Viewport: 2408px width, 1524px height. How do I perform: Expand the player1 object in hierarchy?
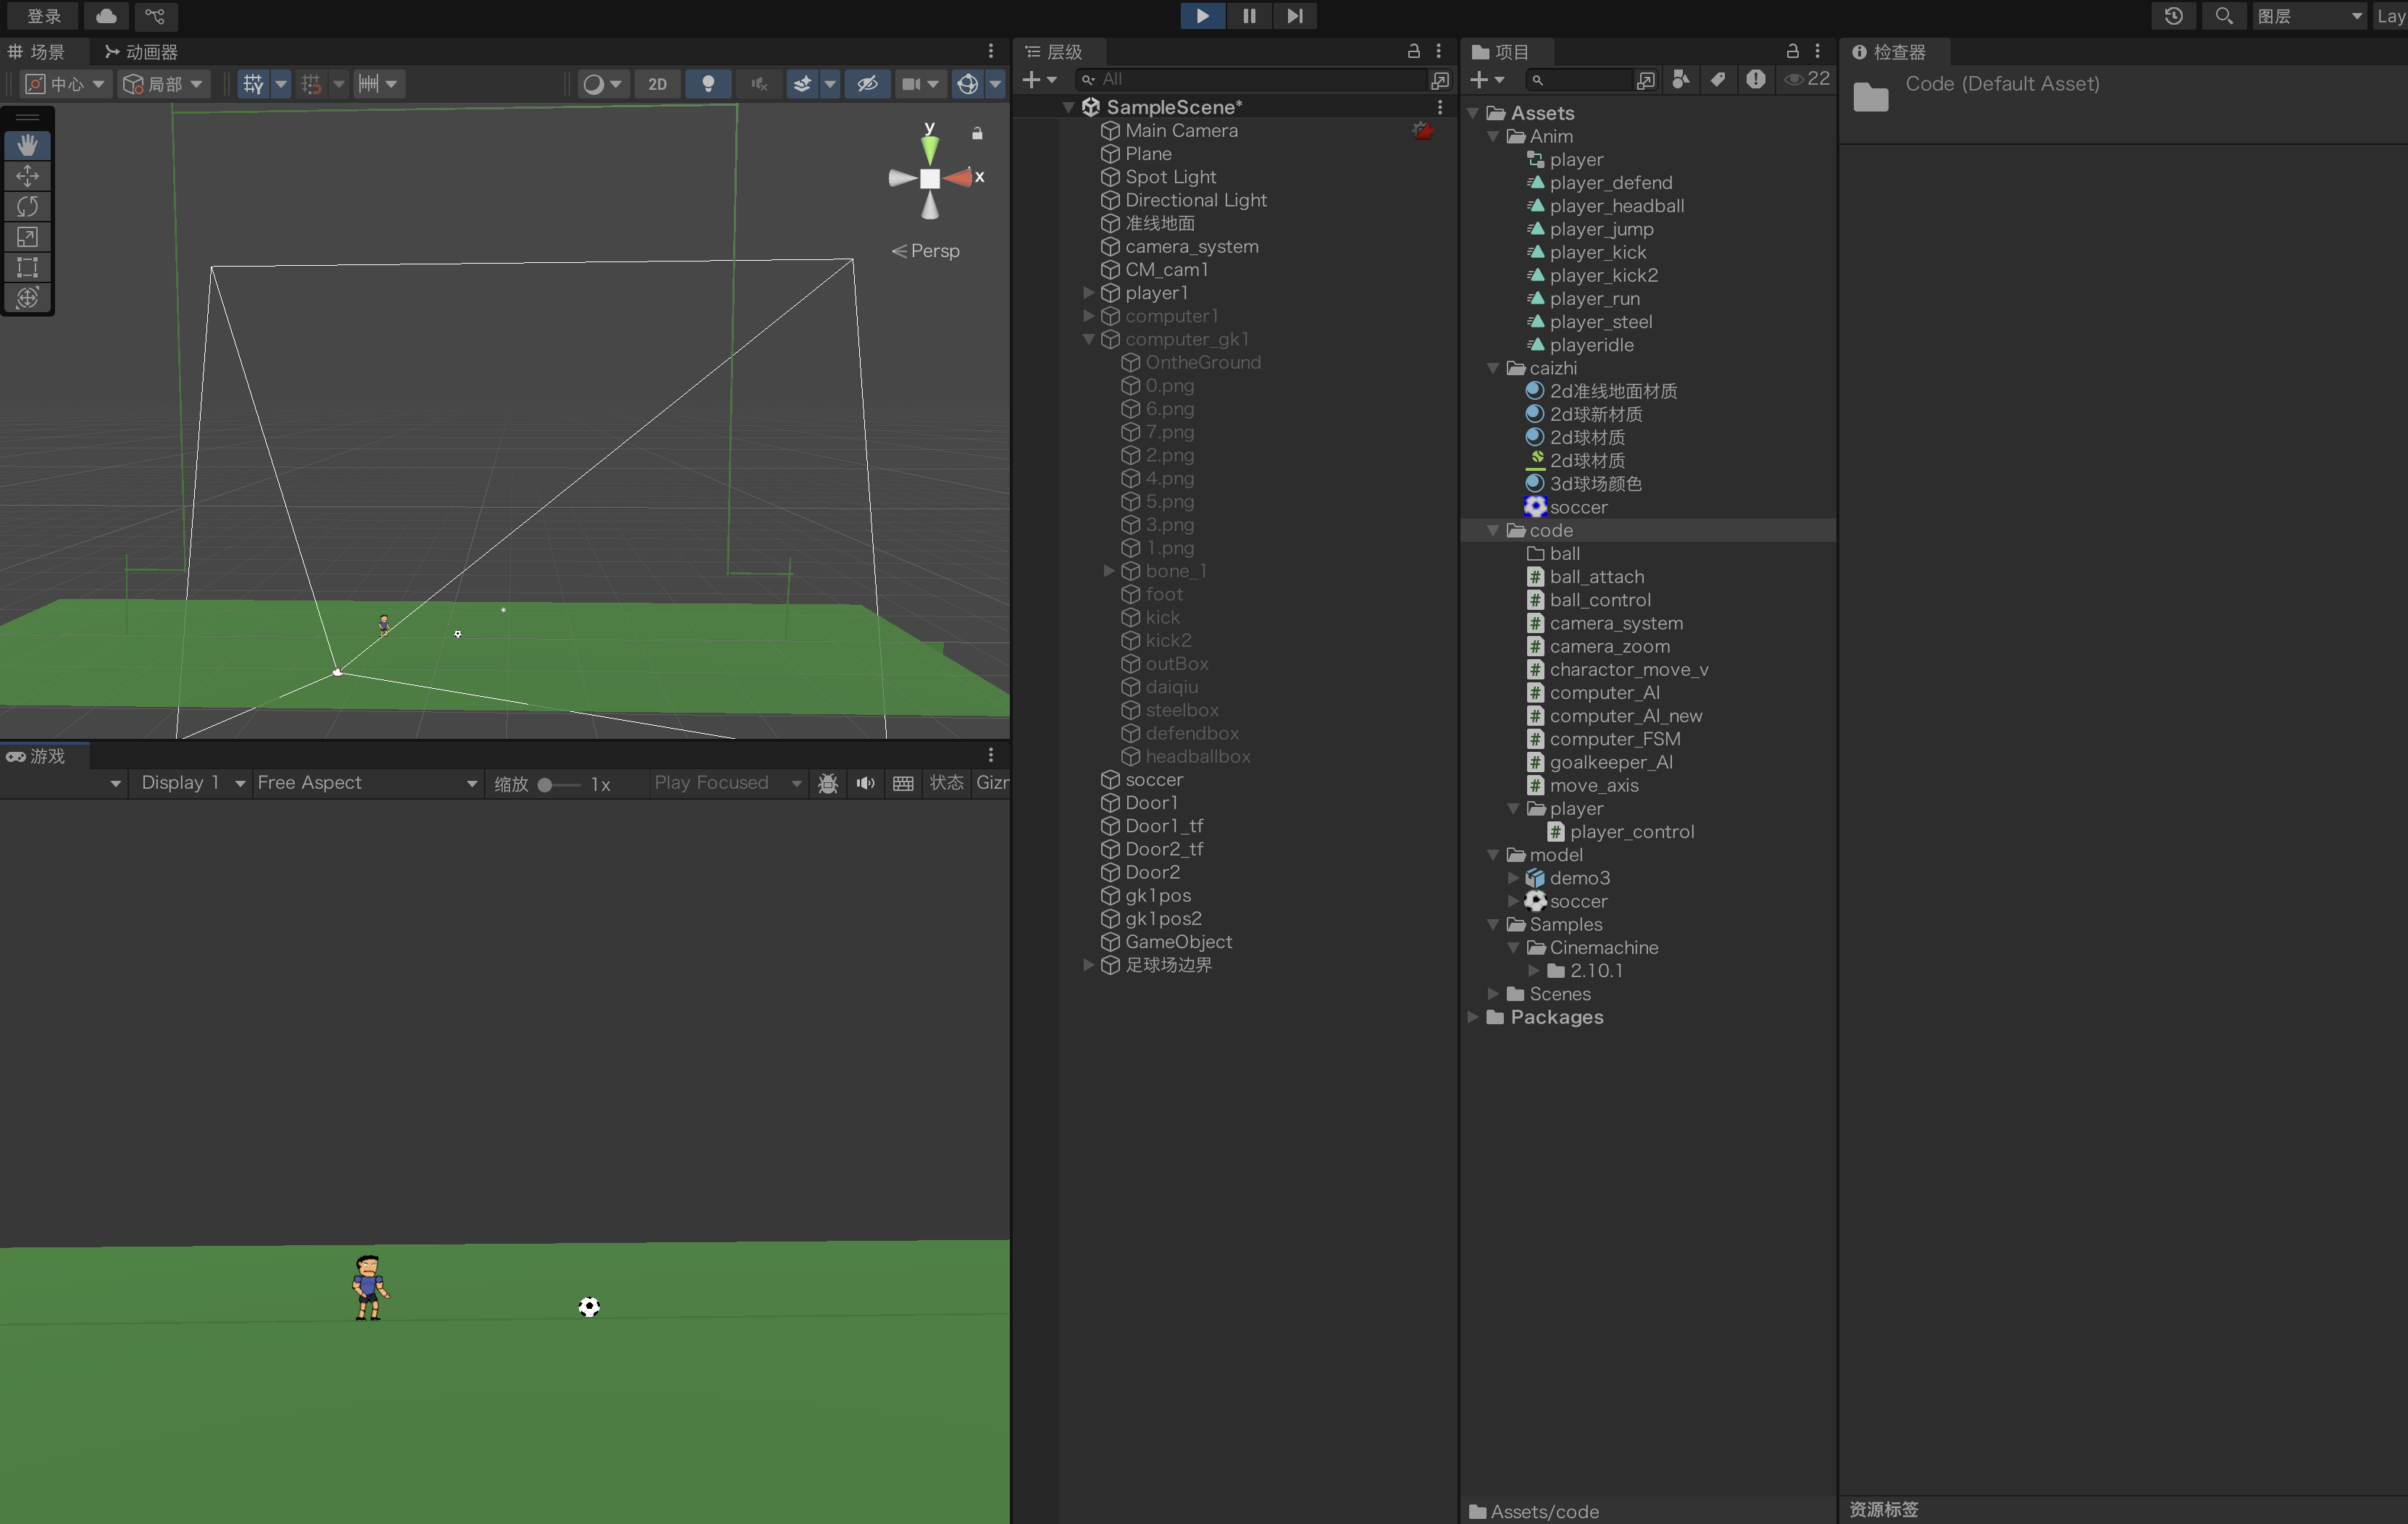click(1088, 293)
